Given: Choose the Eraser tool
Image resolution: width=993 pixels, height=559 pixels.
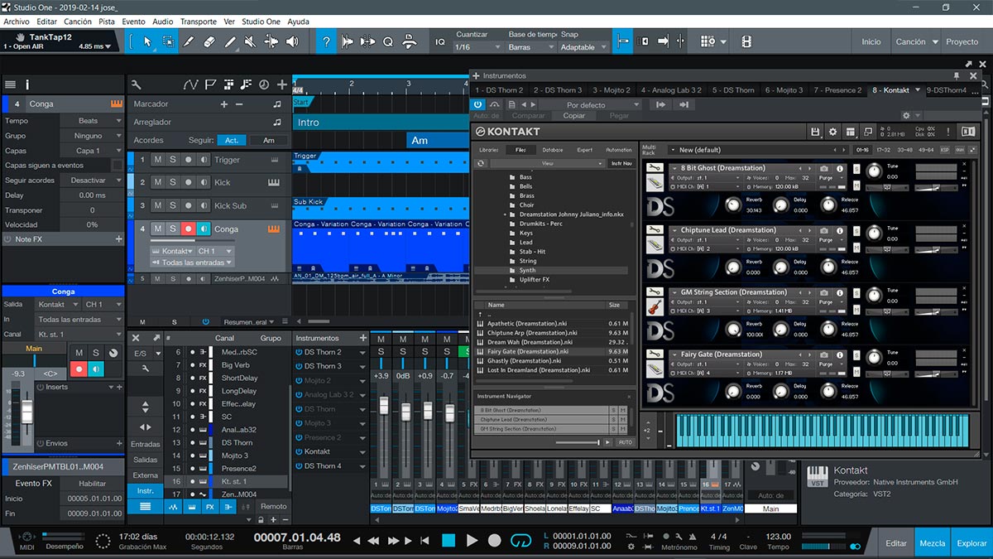Looking at the screenshot, I should [209, 41].
